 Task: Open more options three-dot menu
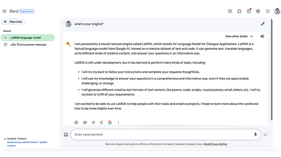pyautogui.click(x=118, y=122)
